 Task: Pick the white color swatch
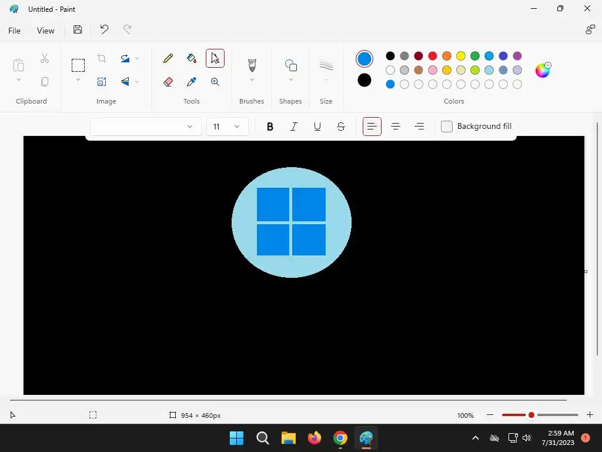pyautogui.click(x=390, y=70)
